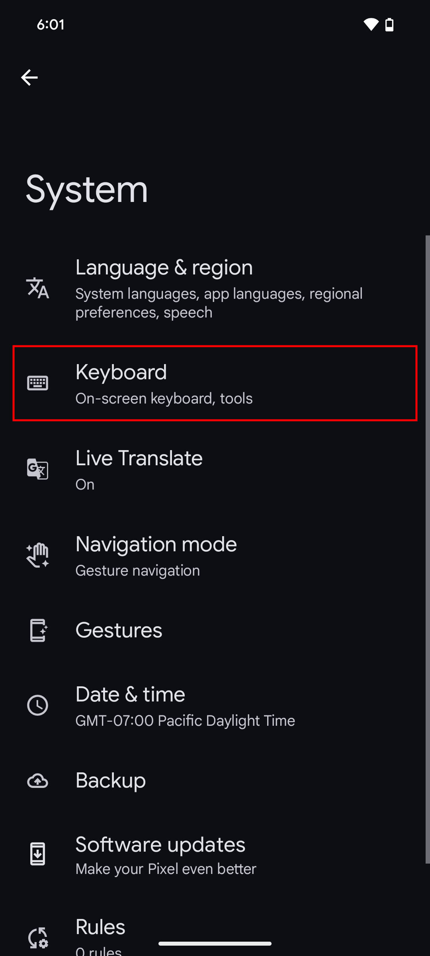Select Navigation mode option
This screenshot has width=430, height=956.
coord(219,556)
